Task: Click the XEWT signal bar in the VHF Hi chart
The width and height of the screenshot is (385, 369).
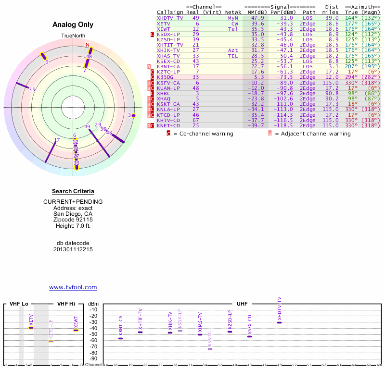Action: pyautogui.click(x=76, y=330)
